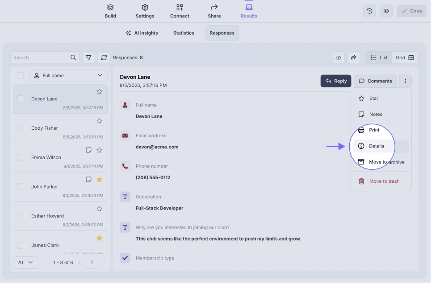Open the Full name dropdown
The height and width of the screenshot is (283, 431).
68,76
